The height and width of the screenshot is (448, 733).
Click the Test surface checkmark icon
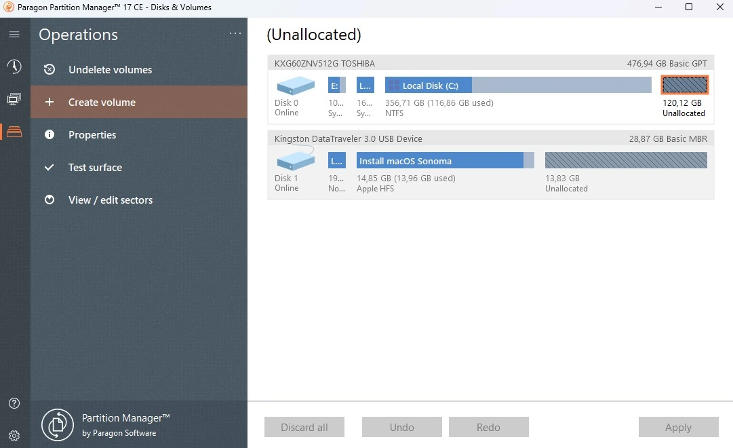coord(49,167)
